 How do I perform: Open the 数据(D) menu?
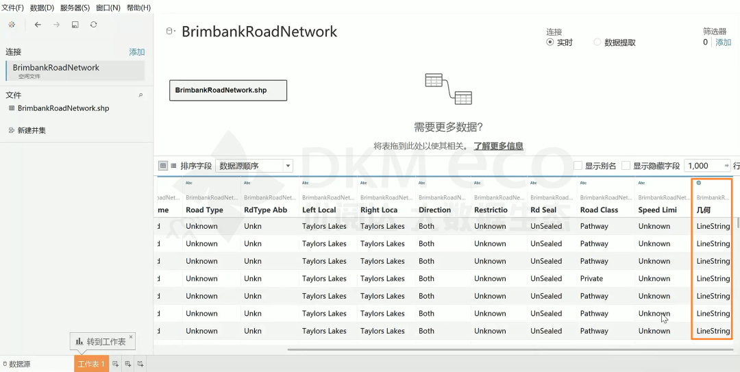(x=42, y=8)
